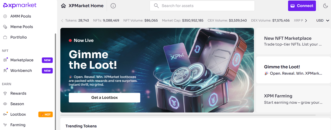Screen dimensions: 331x130
Task: Click the Connect wallet button
Action: pyautogui.click(x=302, y=6)
